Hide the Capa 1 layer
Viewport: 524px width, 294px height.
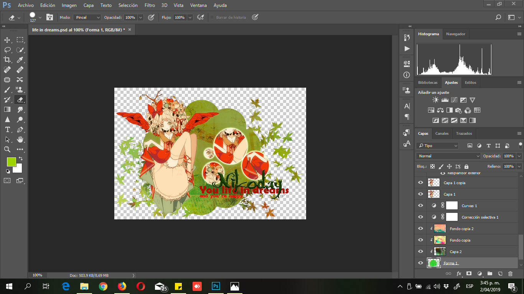(420, 194)
